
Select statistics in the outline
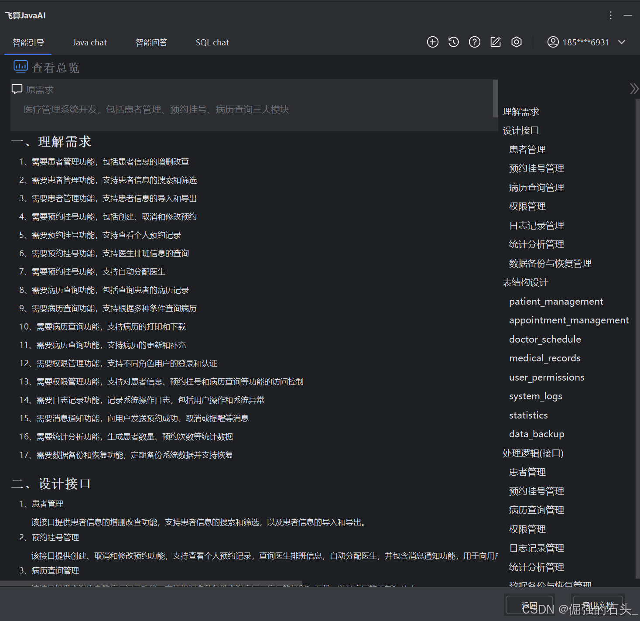tap(528, 415)
